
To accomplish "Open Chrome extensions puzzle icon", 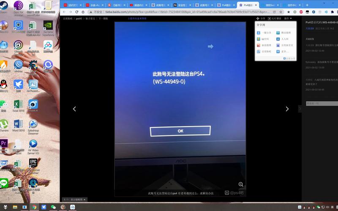I will pyautogui.click(x=332, y=12).
